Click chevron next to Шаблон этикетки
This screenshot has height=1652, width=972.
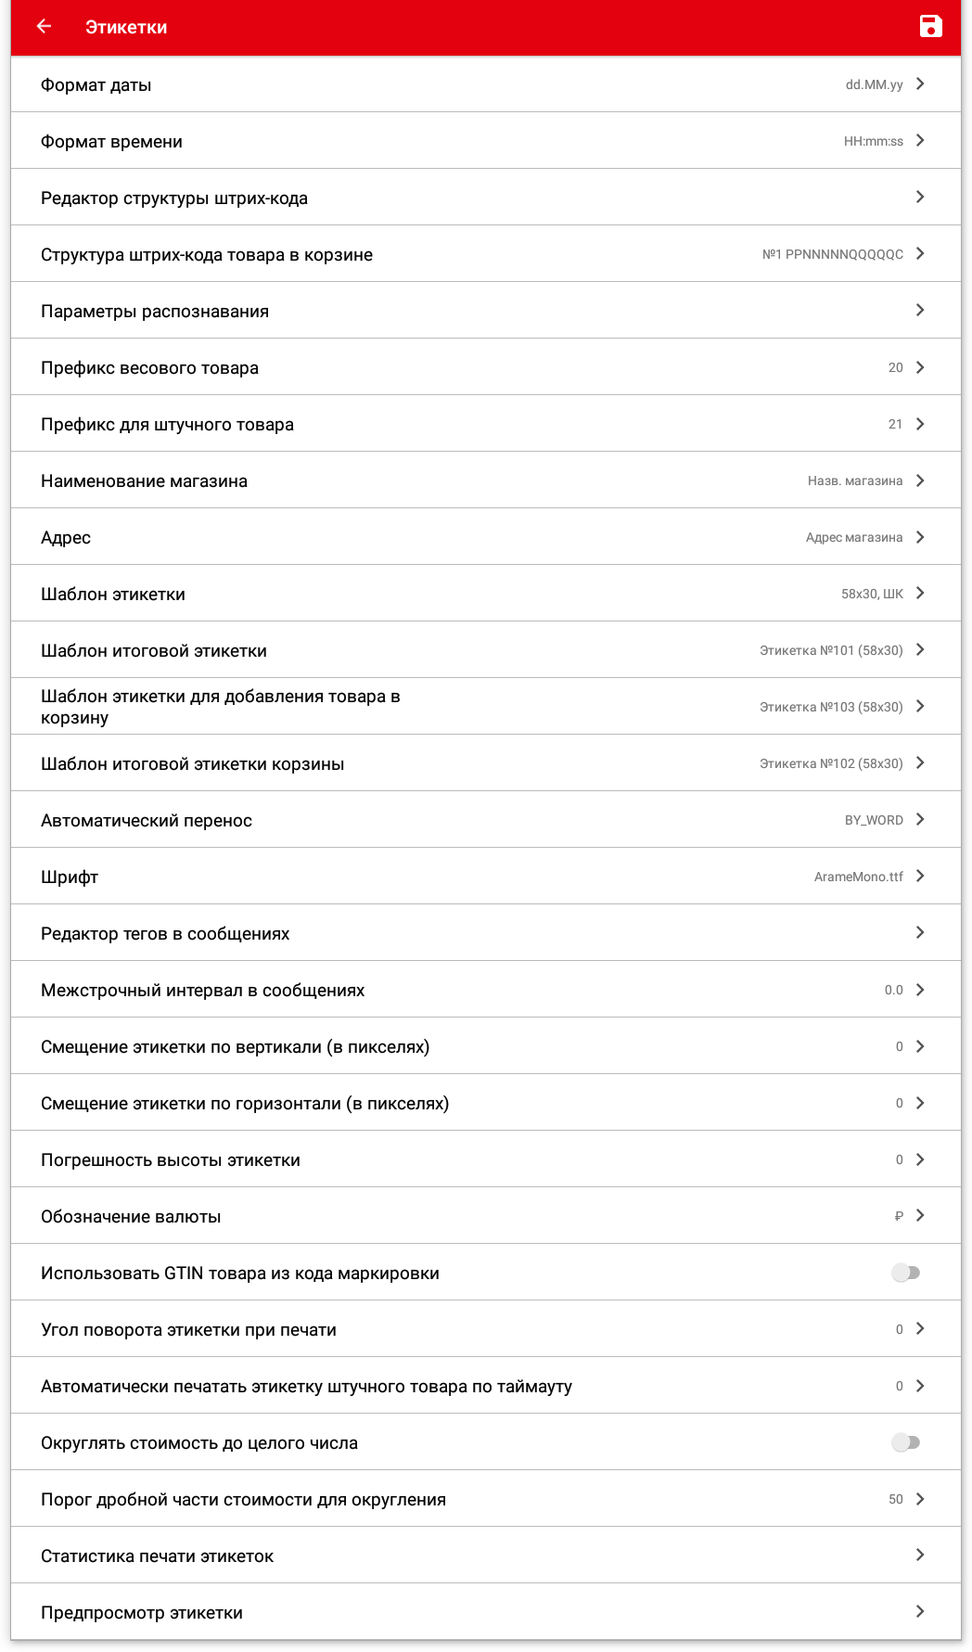pyautogui.click(x=920, y=594)
